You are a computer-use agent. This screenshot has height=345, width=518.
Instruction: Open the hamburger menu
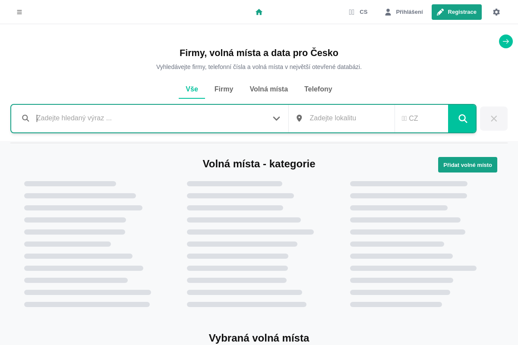pyautogui.click(x=19, y=12)
